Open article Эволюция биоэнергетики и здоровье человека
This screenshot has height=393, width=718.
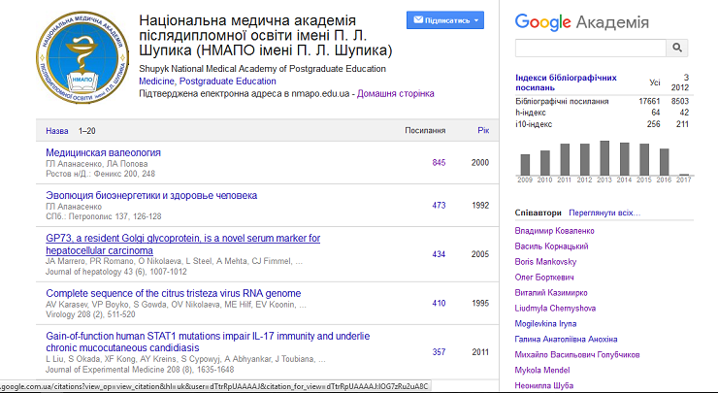[151, 196]
